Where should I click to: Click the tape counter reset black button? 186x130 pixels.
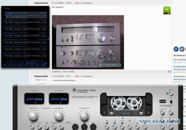[171, 101]
